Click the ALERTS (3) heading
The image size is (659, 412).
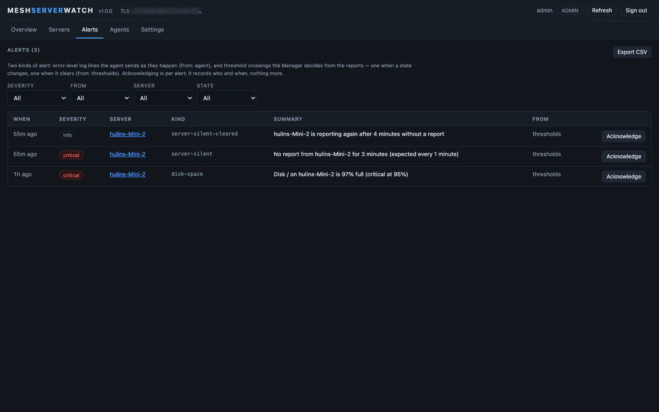click(x=23, y=50)
